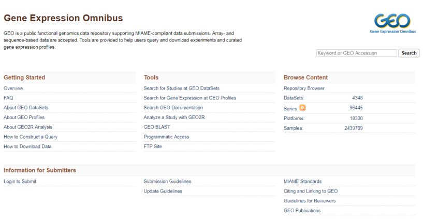Open the GEO BLAST link
423x219 pixels.
(157, 127)
